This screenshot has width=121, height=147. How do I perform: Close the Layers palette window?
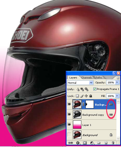click(x=118, y=73)
